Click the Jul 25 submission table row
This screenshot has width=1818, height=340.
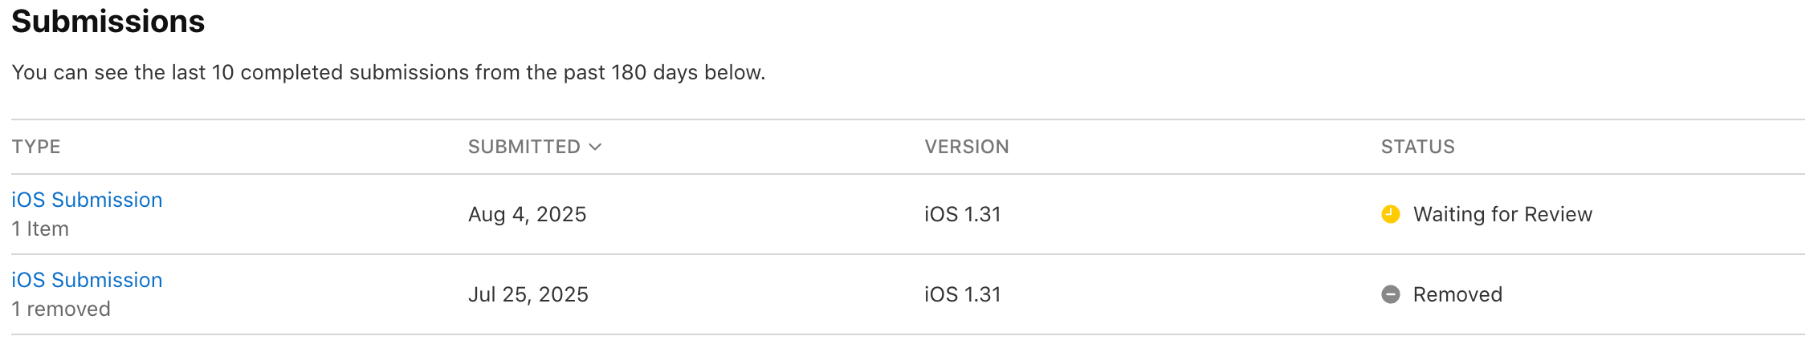click(x=908, y=294)
